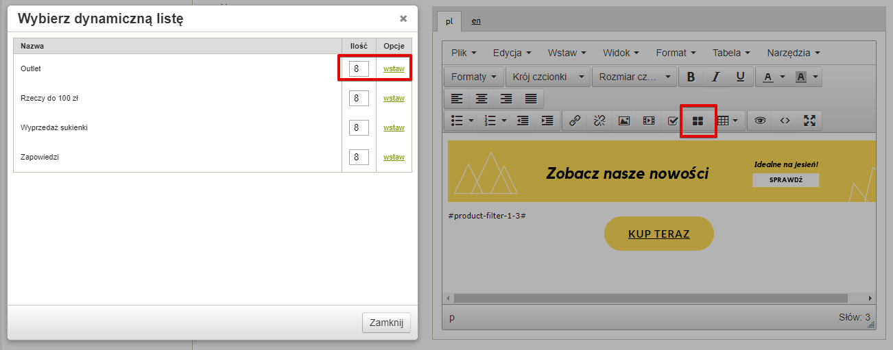The image size is (893, 350).
Task: Click the scrollbar left arrow in editor
Action: point(447,299)
